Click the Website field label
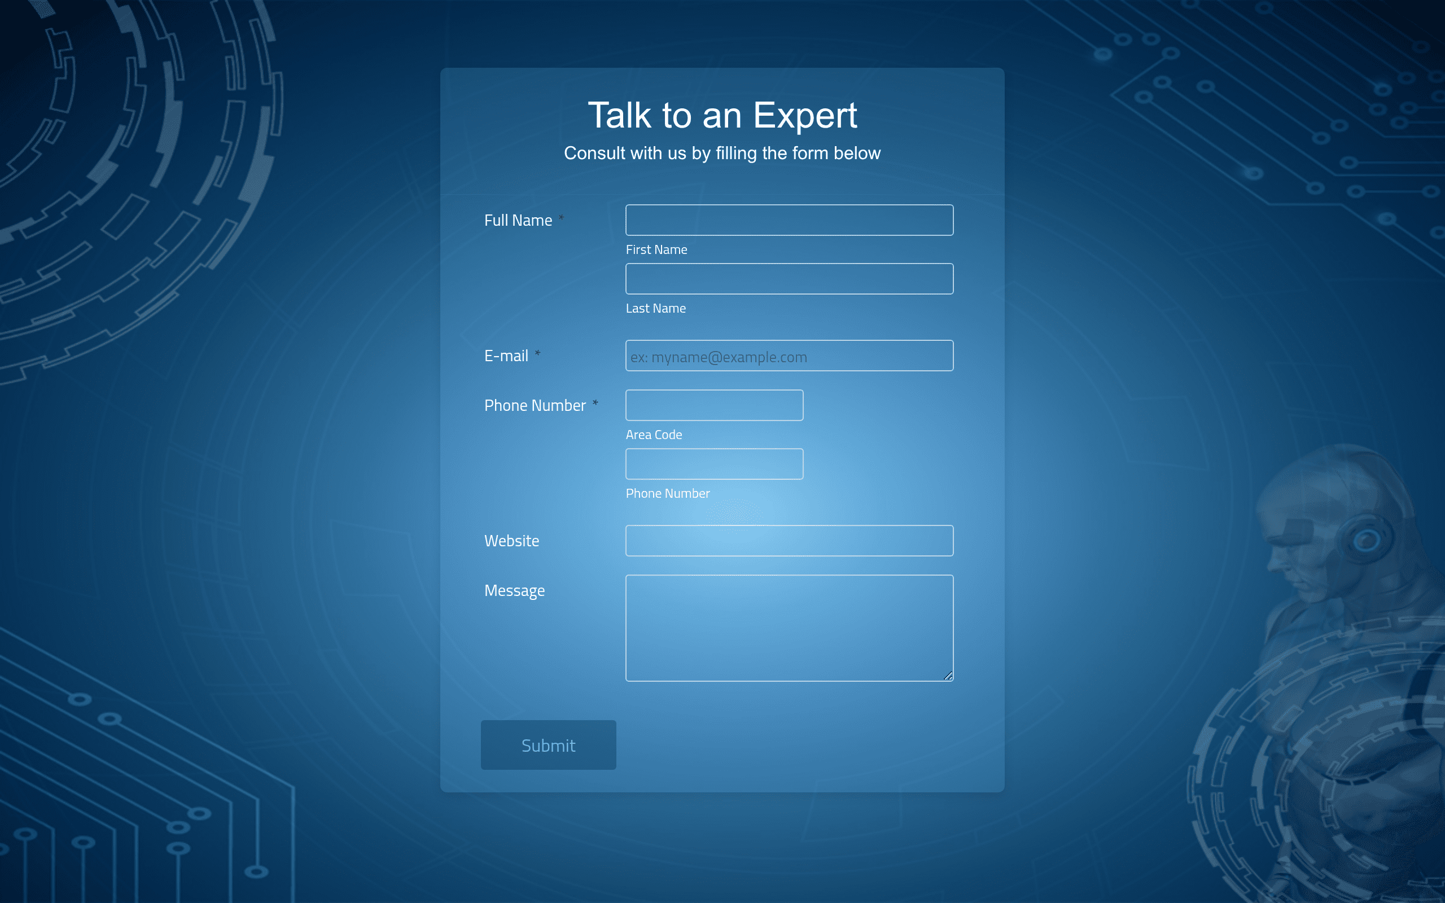 (x=512, y=541)
